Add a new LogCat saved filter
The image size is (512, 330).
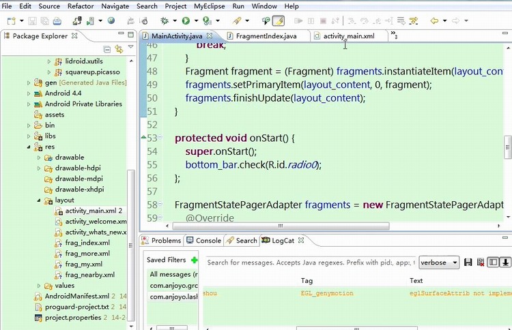point(195,260)
